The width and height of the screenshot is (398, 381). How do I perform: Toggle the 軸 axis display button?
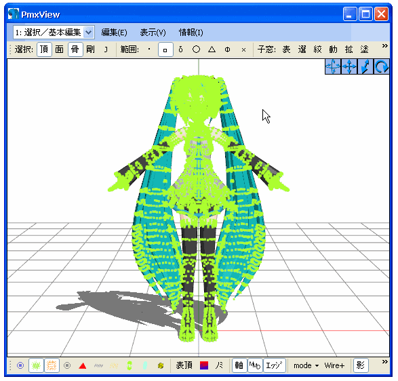pos(239,365)
